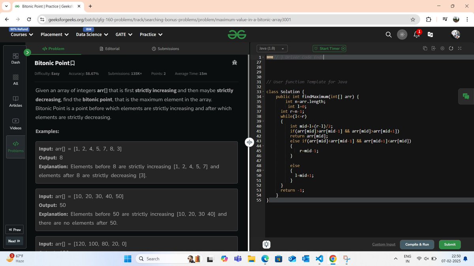The image size is (474, 266).
Task: Open the Dash sidebar item
Action: point(15,58)
